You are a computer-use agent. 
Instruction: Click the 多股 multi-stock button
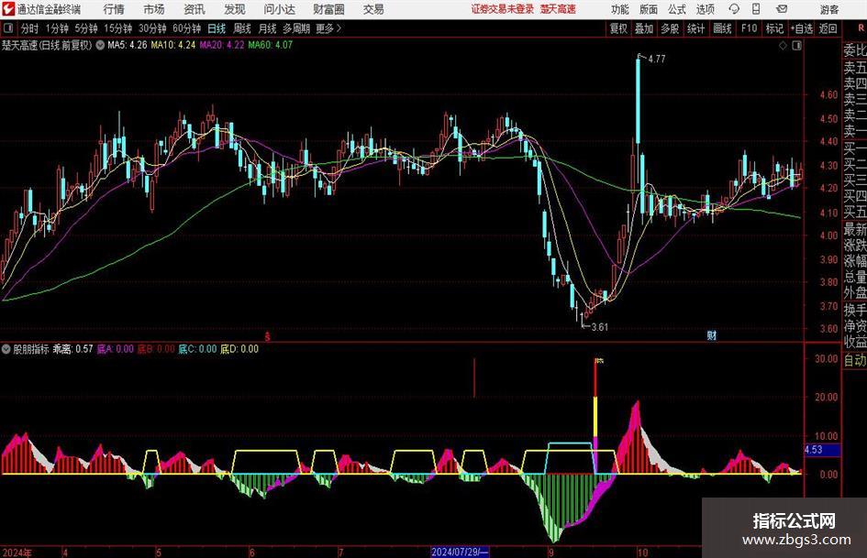[670, 28]
